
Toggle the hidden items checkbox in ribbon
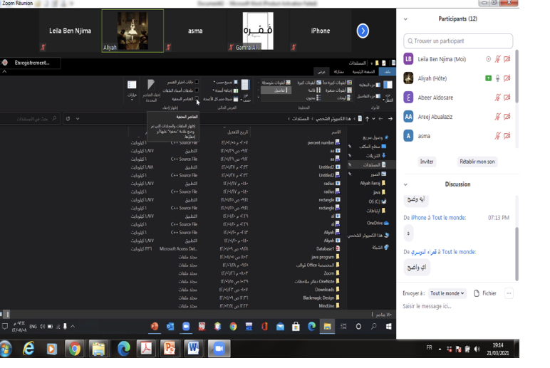click(197, 99)
